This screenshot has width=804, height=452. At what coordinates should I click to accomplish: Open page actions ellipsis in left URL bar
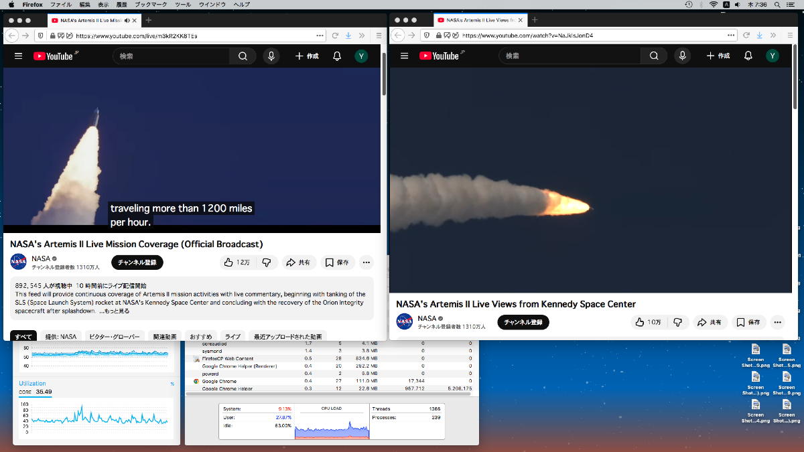click(320, 35)
